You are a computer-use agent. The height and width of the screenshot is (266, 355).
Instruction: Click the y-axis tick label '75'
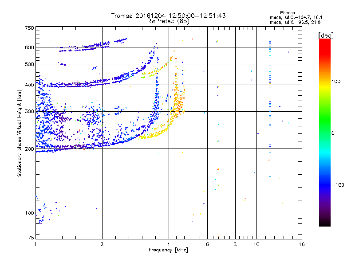coord(31,238)
